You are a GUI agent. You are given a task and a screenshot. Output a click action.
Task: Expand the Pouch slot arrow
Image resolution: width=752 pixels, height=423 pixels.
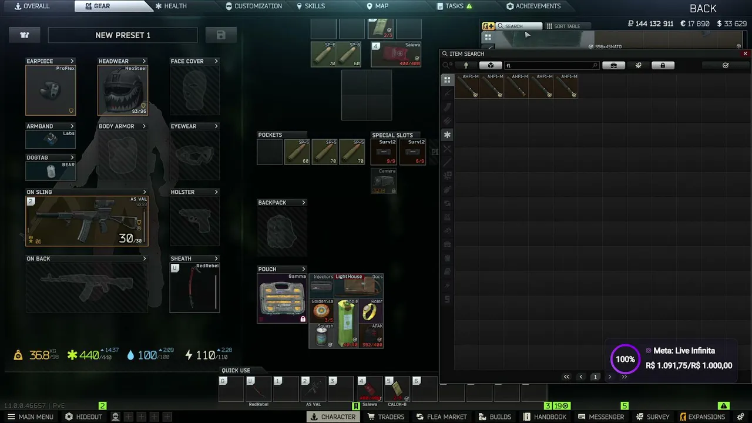(x=303, y=269)
